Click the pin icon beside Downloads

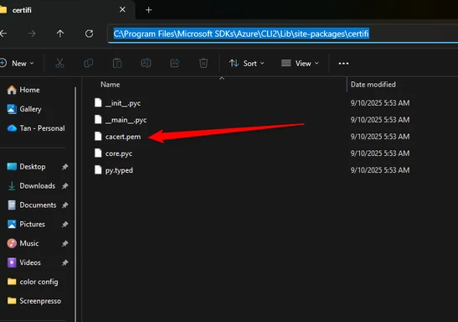point(64,185)
